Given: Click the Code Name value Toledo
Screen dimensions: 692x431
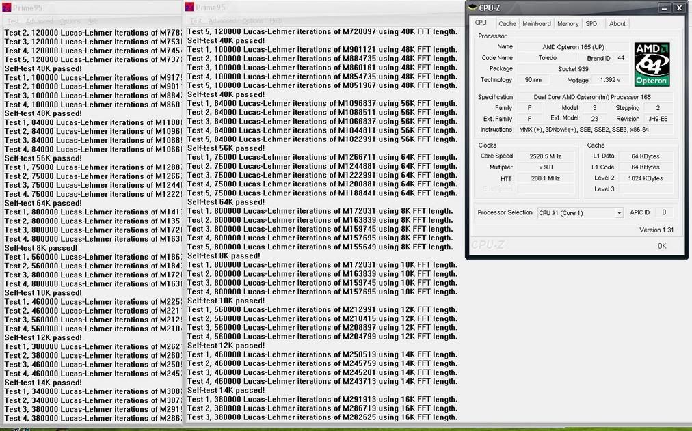Looking at the screenshot, I should point(547,58).
